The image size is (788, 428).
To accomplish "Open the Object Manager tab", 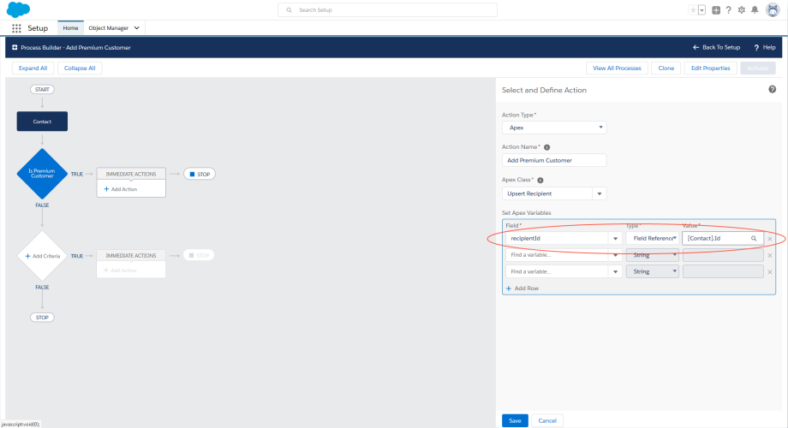I will click(109, 28).
